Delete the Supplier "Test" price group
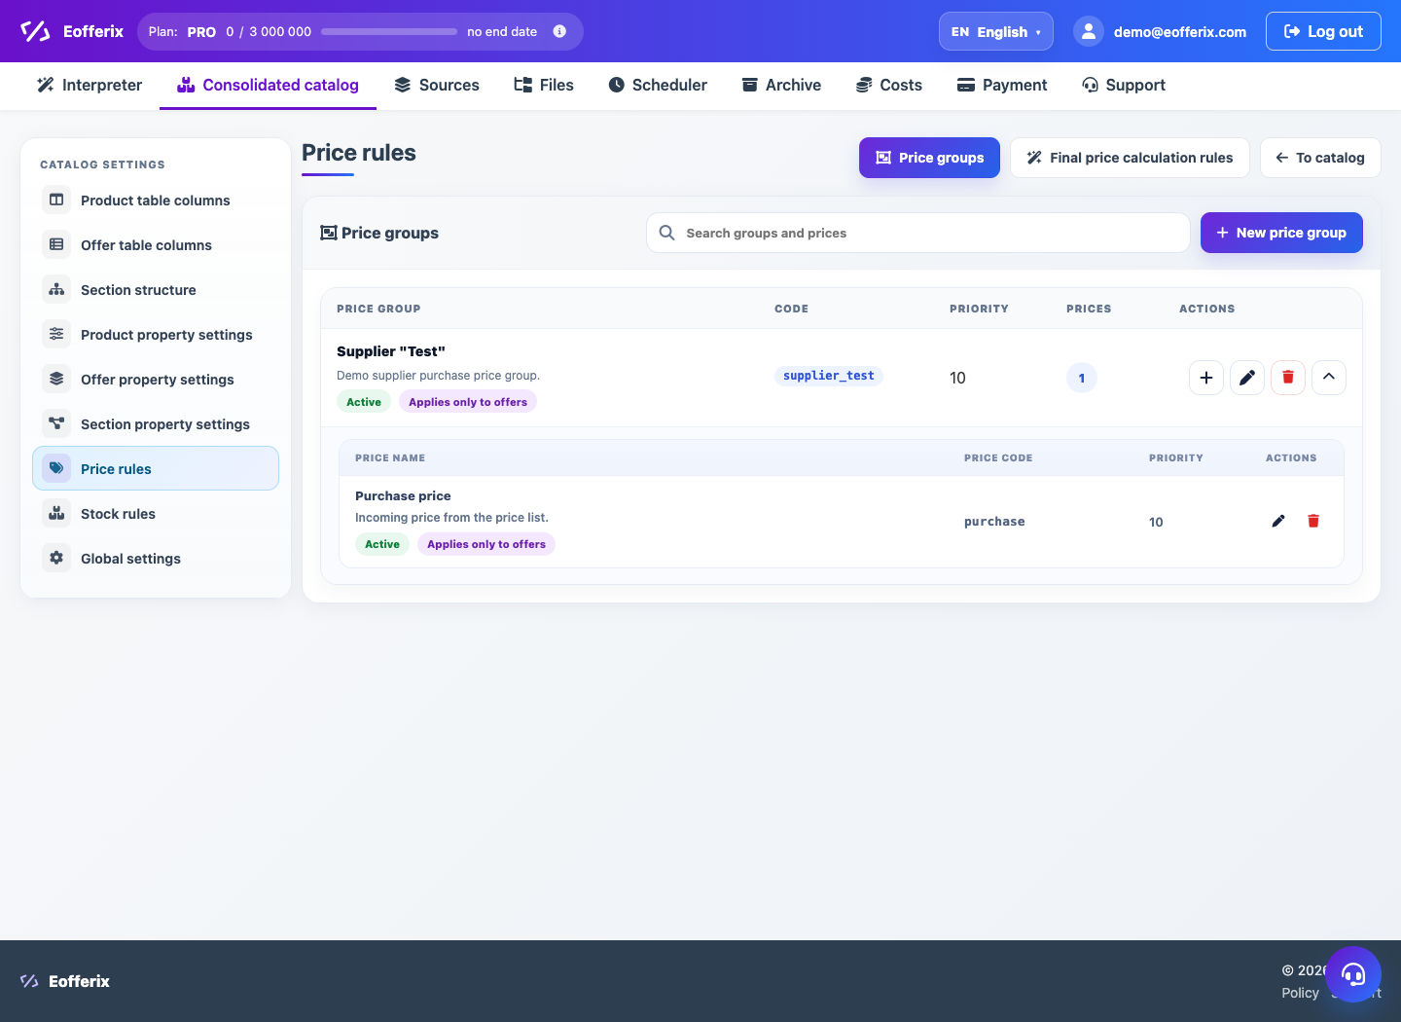 click(x=1288, y=378)
